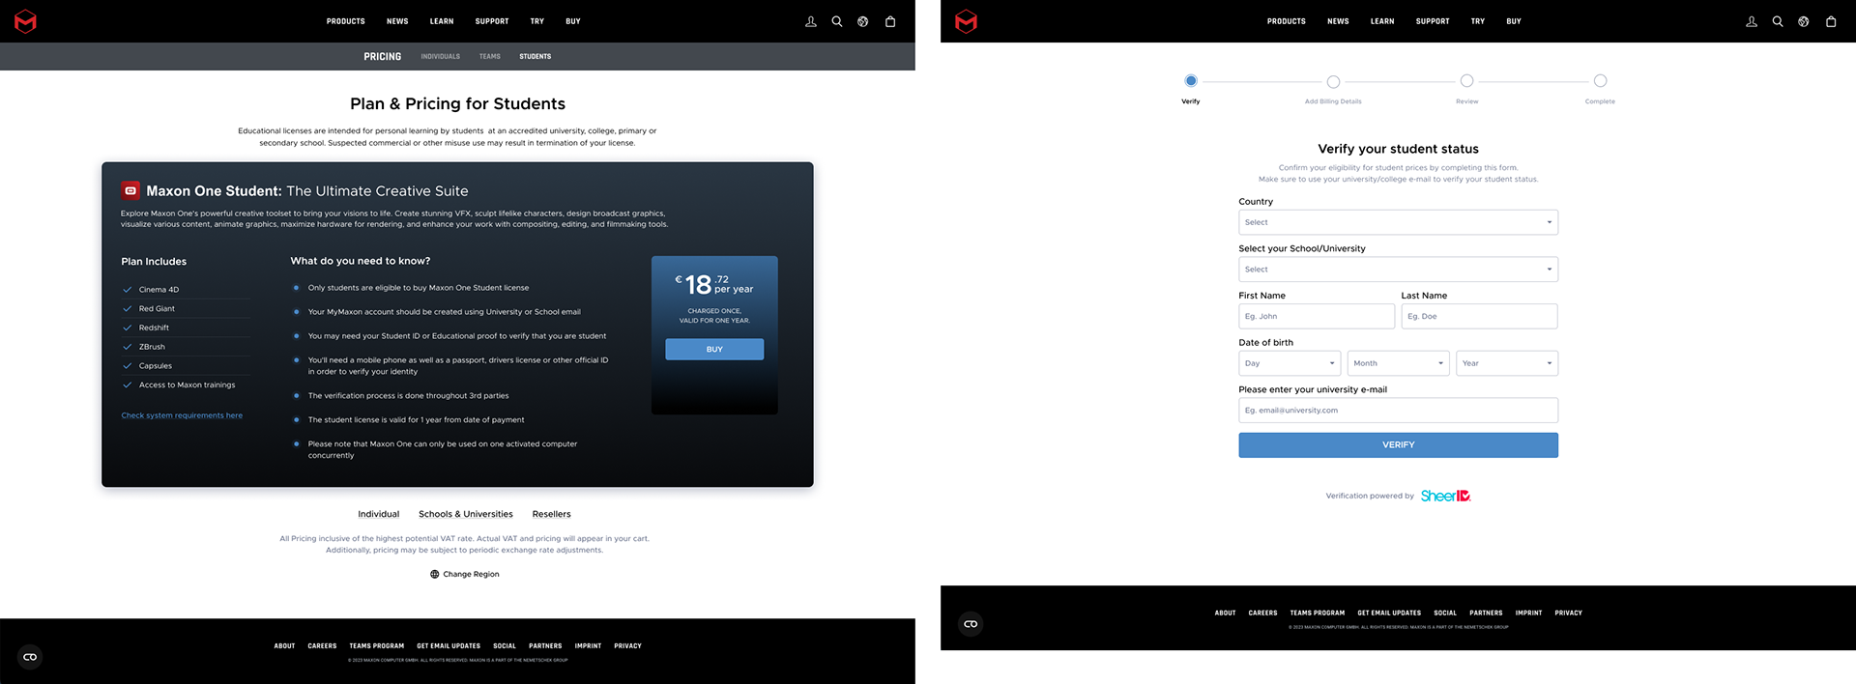Click cookie settings icon on left page footer
This screenshot has height=684, width=1856.
point(30,657)
